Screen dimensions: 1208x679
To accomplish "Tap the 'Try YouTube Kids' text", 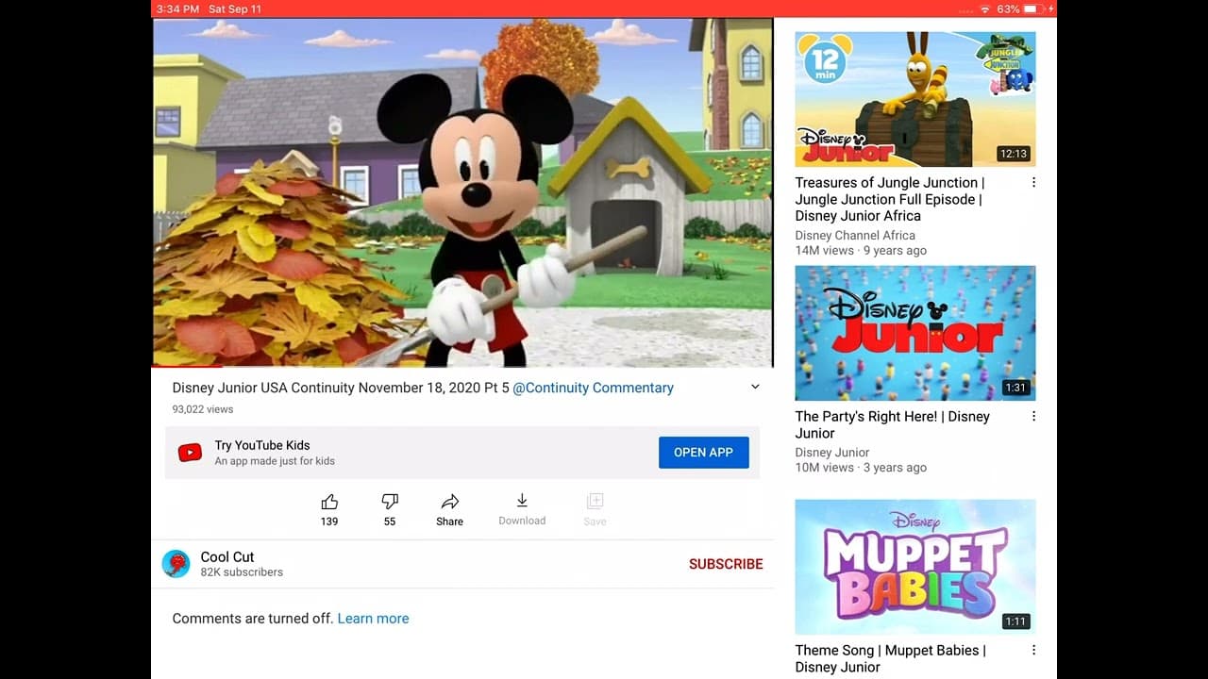I will click(261, 445).
